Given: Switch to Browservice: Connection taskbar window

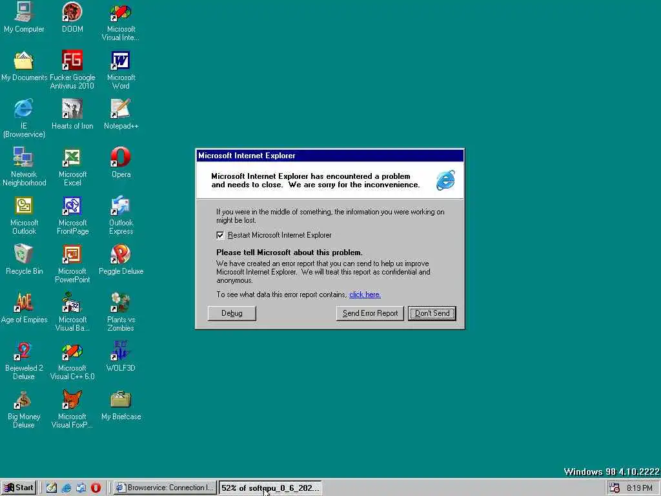Looking at the screenshot, I should coord(165,488).
